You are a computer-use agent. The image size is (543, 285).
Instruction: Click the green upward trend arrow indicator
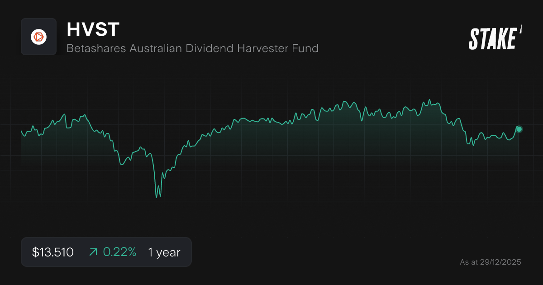point(93,252)
